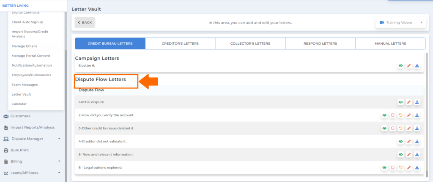This screenshot has height=182, width=433.
Task: Edit the 'Legal options explored' letter
Action: point(409,168)
